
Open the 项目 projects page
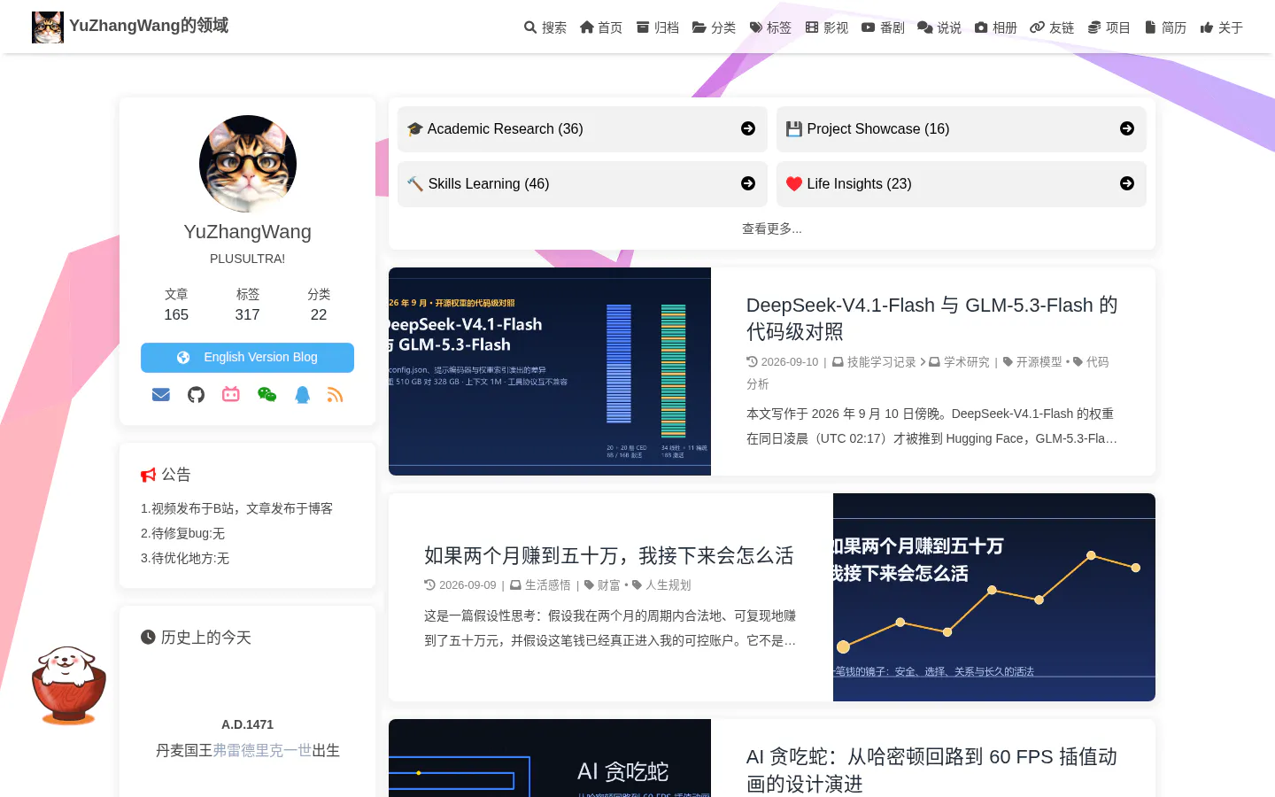click(x=1109, y=27)
